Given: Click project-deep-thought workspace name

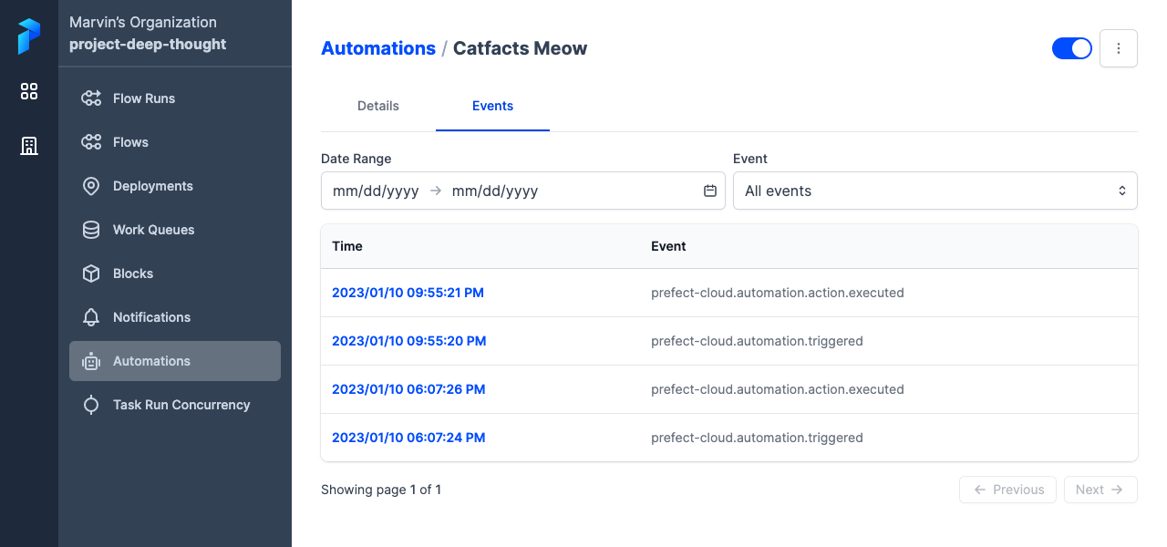Looking at the screenshot, I should coord(148,44).
